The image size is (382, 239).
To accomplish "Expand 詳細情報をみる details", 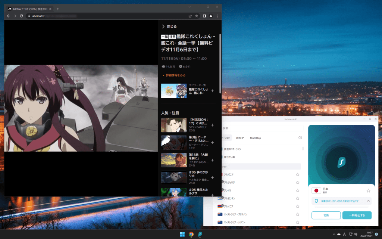I will coord(174,75).
